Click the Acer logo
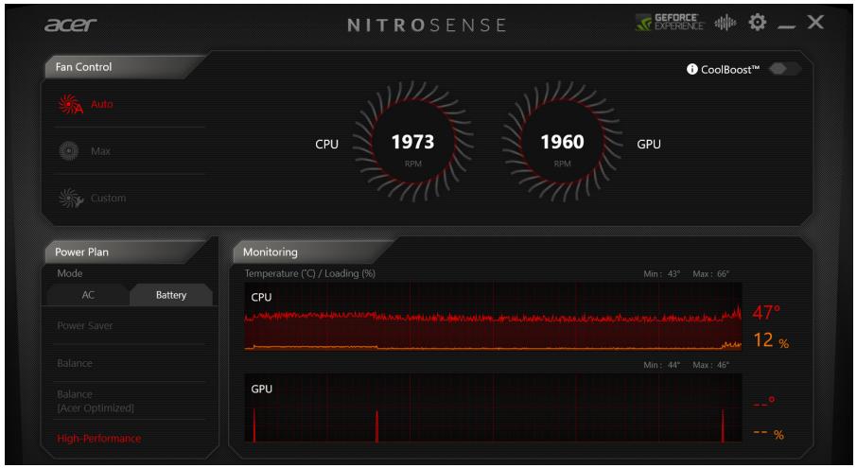 click(x=71, y=25)
